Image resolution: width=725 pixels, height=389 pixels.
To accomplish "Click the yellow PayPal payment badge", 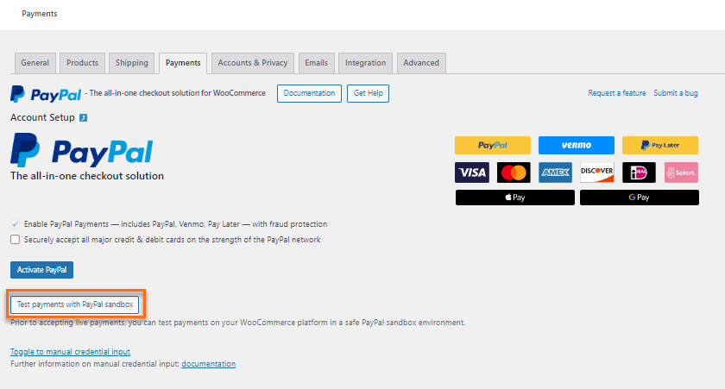I will 493,145.
